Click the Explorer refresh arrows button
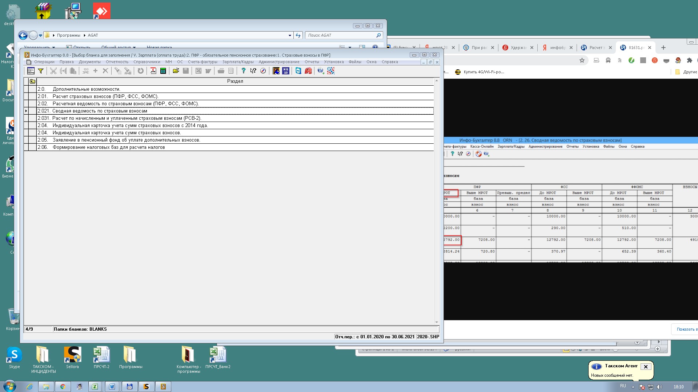 pyautogui.click(x=298, y=35)
